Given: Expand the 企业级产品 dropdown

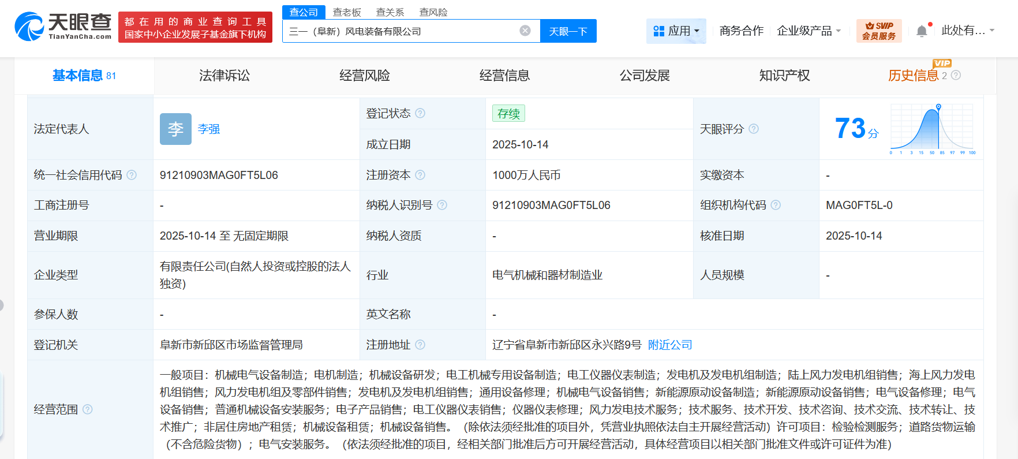Looking at the screenshot, I should click(x=809, y=31).
